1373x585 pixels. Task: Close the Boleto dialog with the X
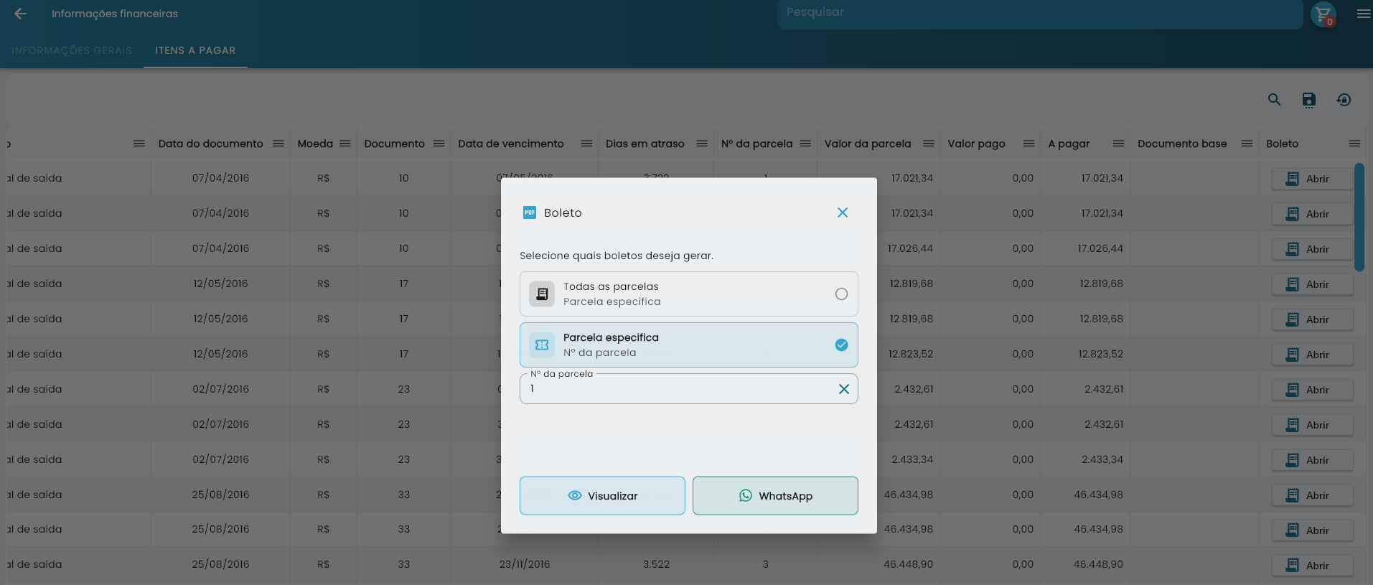(x=843, y=212)
